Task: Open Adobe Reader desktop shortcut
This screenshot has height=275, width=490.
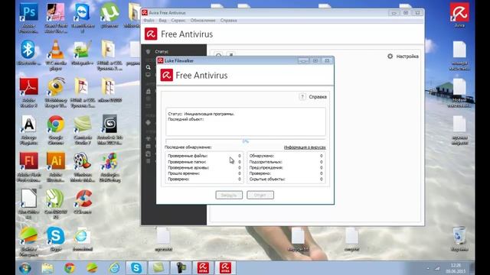Action: pos(29,92)
